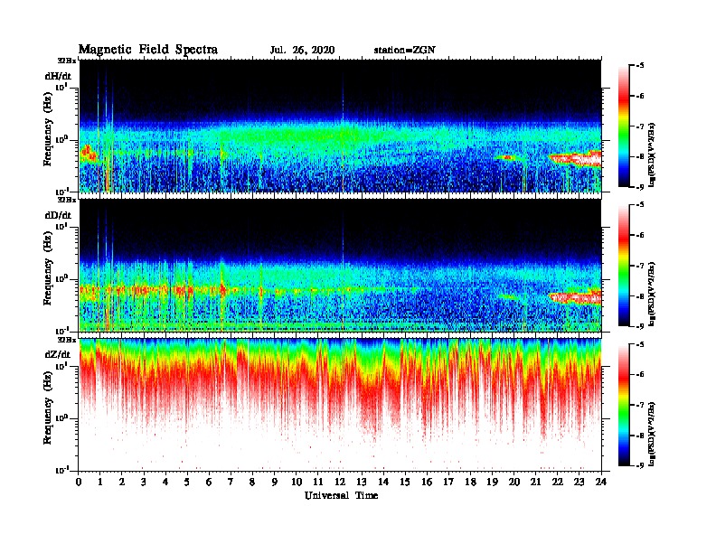716x553 pixels.
Task: Click the "Magnetic Field Spectra" title
Action: 147,51
